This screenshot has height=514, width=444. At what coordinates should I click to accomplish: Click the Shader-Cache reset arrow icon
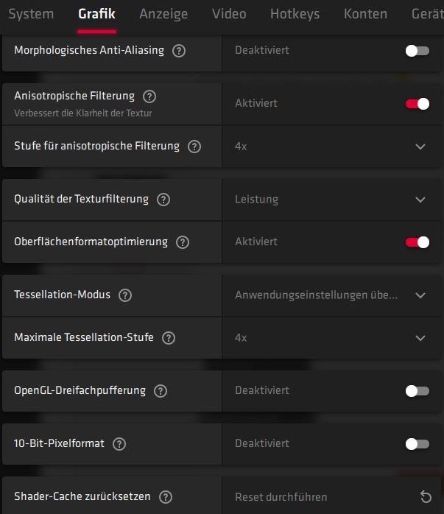click(426, 496)
